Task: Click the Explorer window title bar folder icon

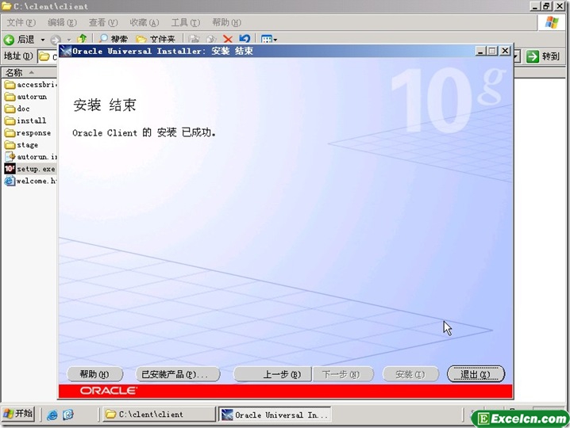Action: tap(6, 6)
